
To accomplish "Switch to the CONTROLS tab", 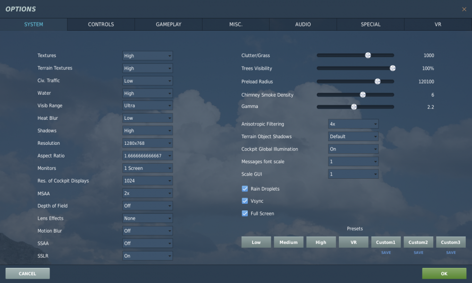I will click(x=101, y=24).
